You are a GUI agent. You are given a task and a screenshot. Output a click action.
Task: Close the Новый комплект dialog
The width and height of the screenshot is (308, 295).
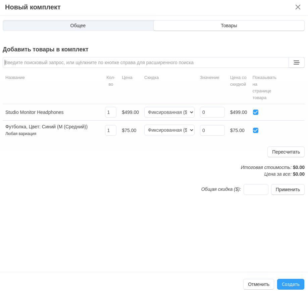(298, 7)
